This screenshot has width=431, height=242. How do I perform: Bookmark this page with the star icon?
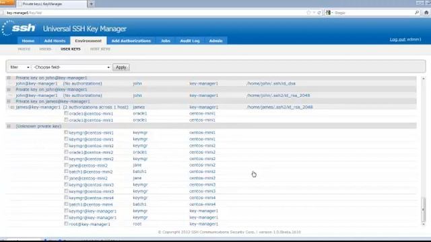(x=308, y=13)
